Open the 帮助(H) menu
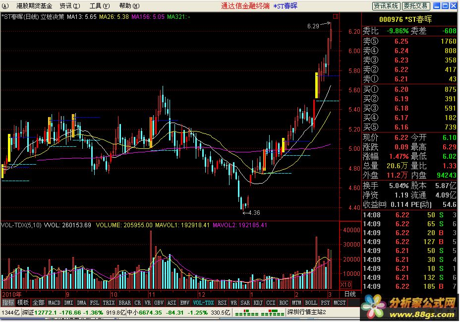Viewport: 460px width, 322px height. [x=129, y=6]
